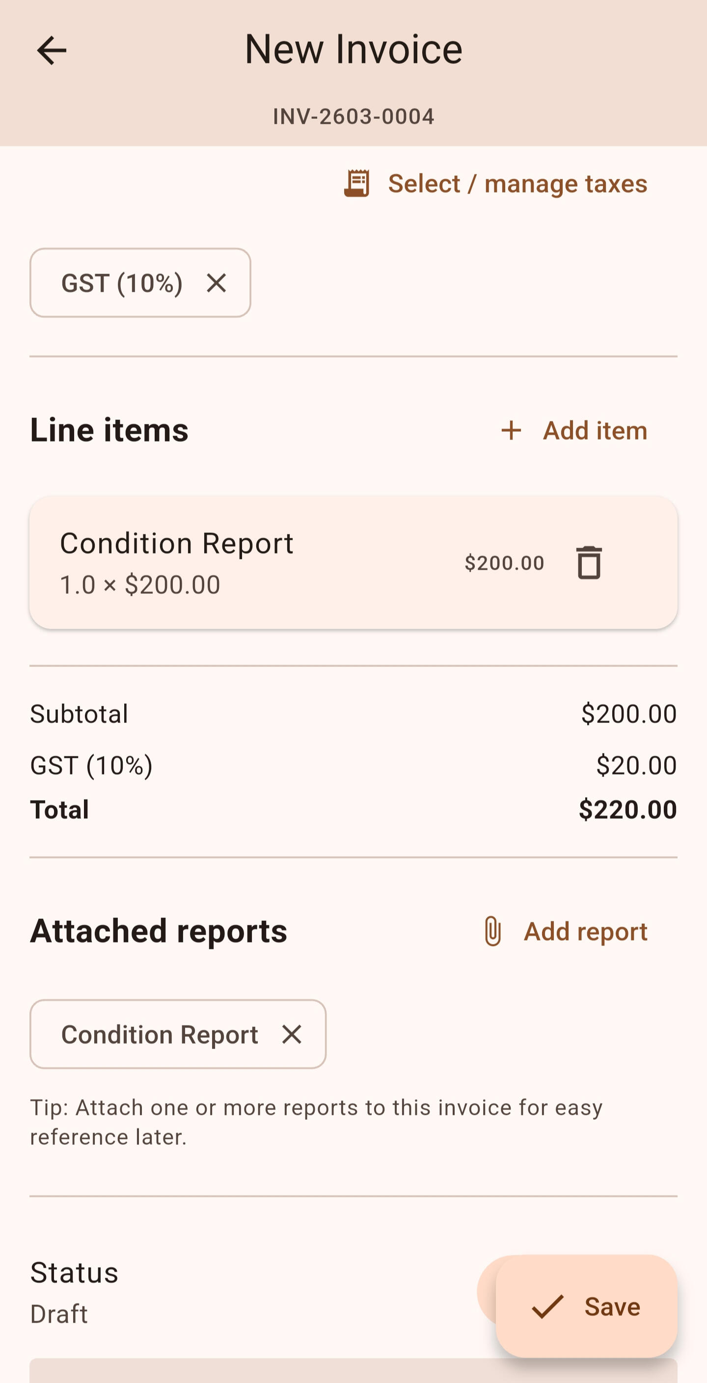This screenshot has width=707, height=1383.
Task: Open the Condition Report line item card
Action: coord(242,563)
